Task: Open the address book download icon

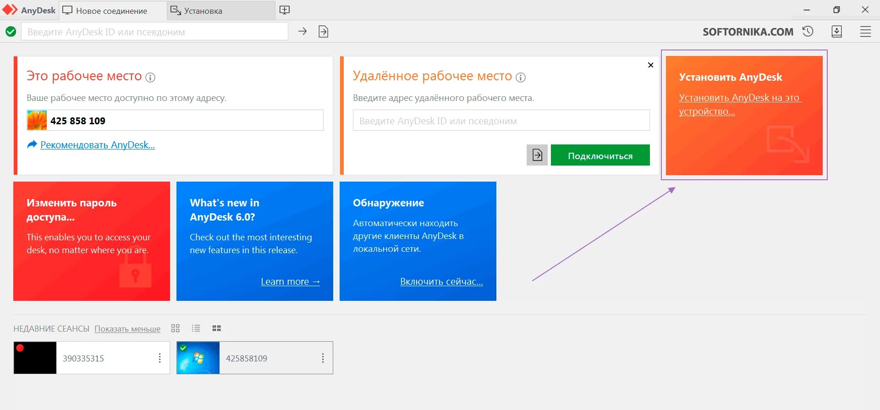Action: pos(837,31)
